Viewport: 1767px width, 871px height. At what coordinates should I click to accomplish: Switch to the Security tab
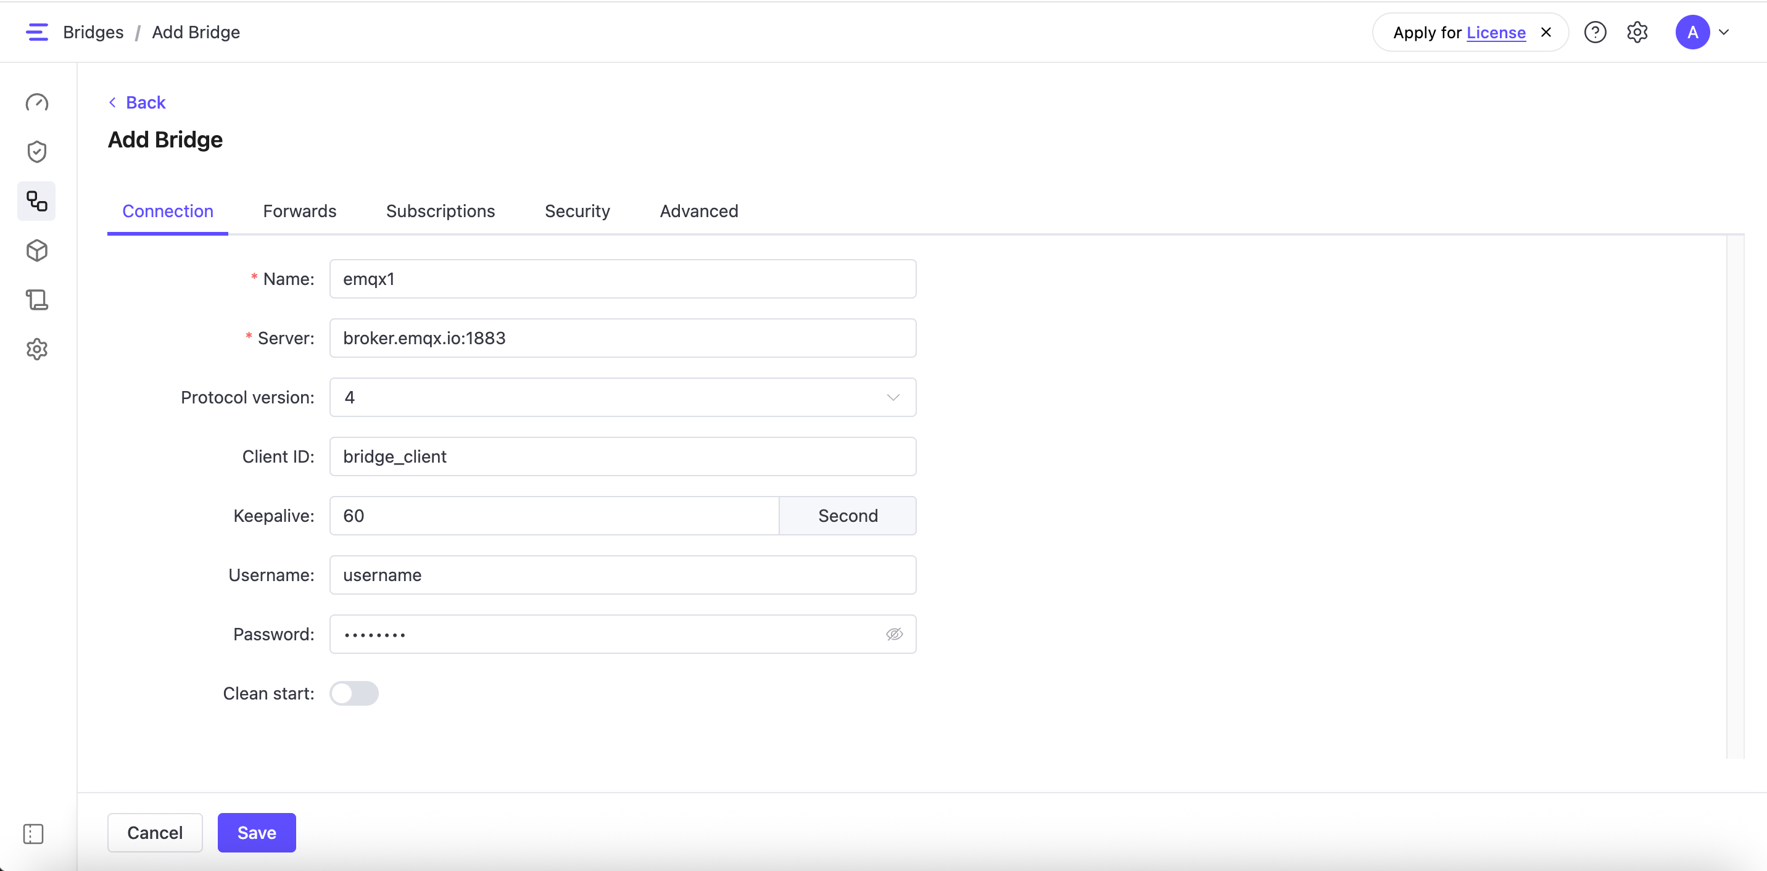point(577,211)
